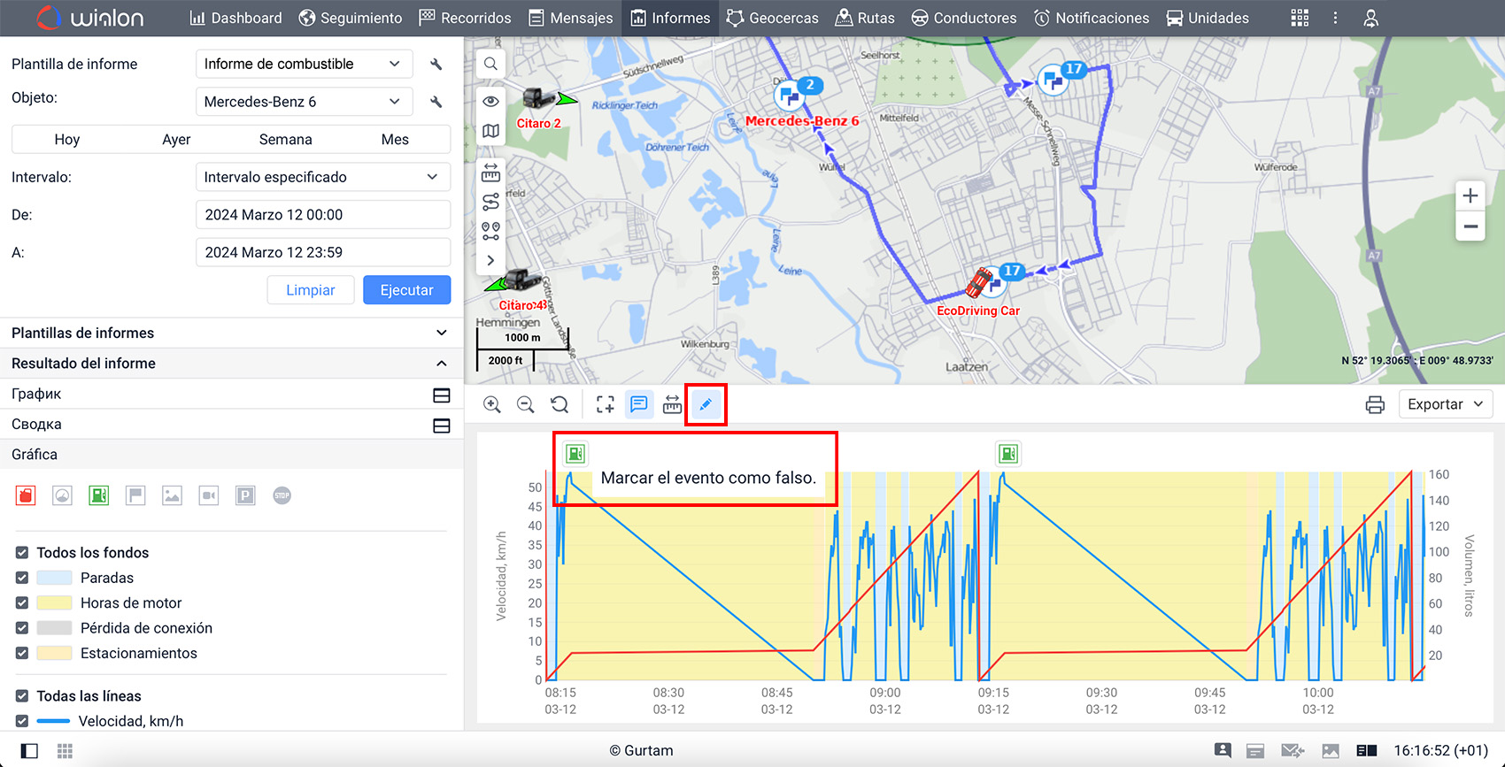The width and height of the screenshot is (1505, 767).
Task: Open the Geocercas menu
Action: (x=772, y=18)
